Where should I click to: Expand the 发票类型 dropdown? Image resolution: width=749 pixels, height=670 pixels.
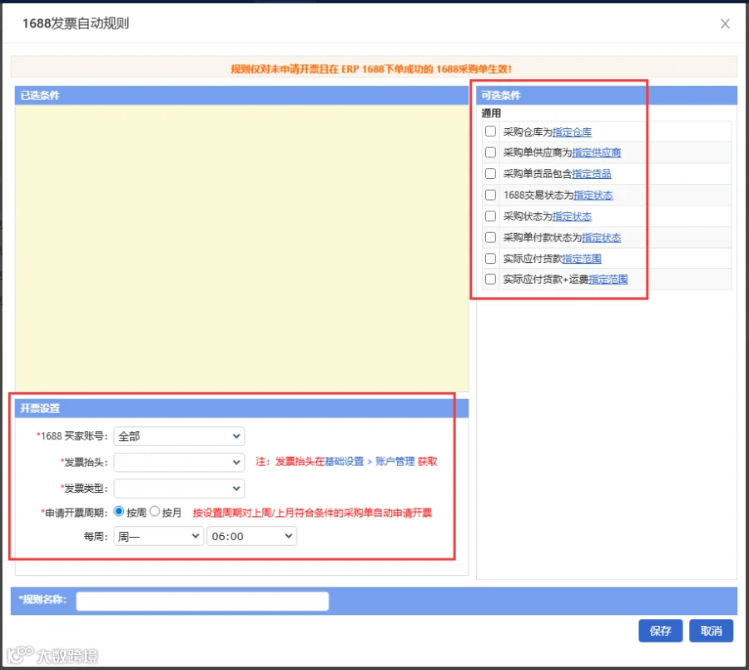tap(179, 488)
